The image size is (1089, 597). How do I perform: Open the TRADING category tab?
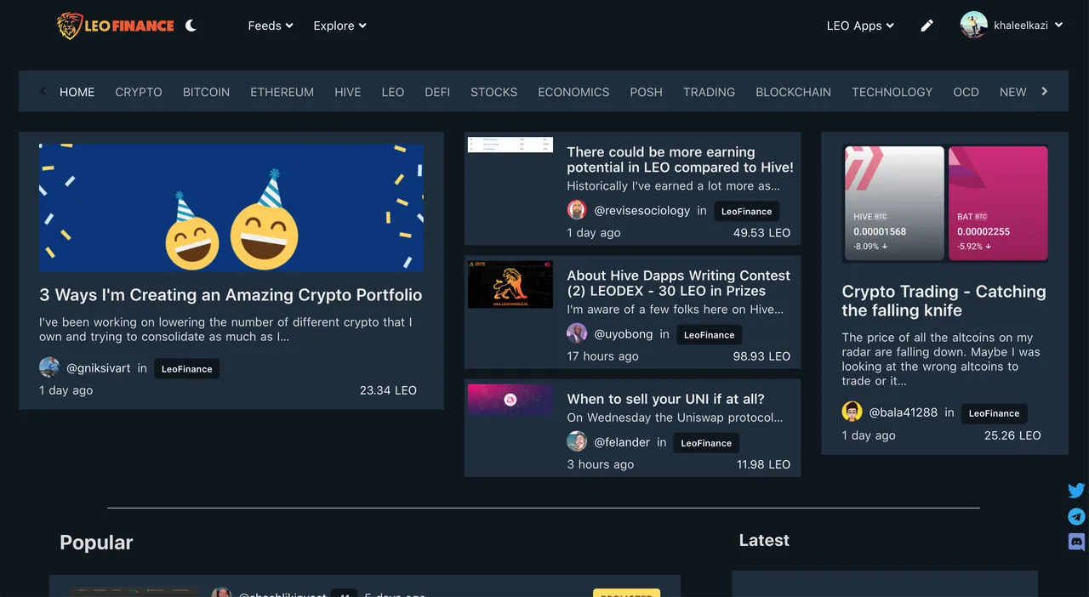point(709,92)
